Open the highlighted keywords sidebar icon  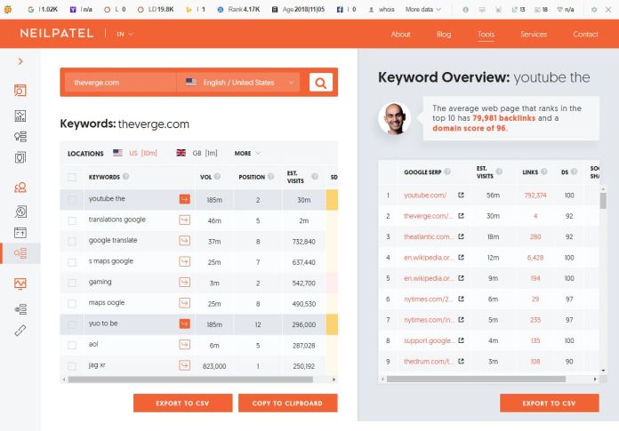coord(20,253)
